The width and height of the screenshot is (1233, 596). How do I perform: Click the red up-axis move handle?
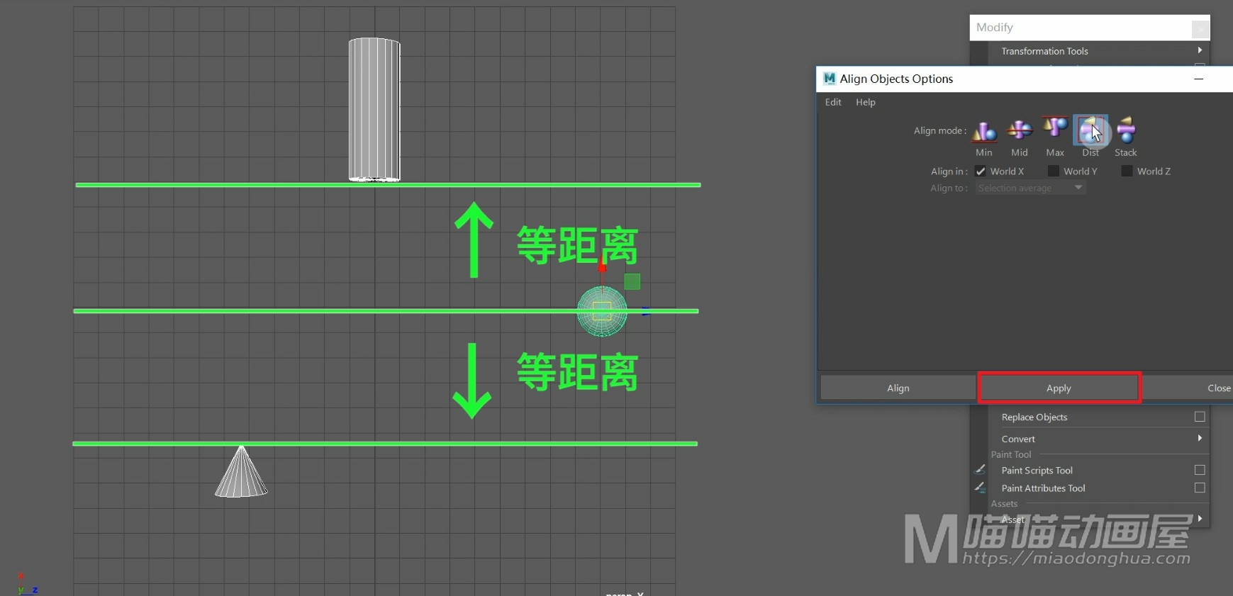click(x=602, y=265)
